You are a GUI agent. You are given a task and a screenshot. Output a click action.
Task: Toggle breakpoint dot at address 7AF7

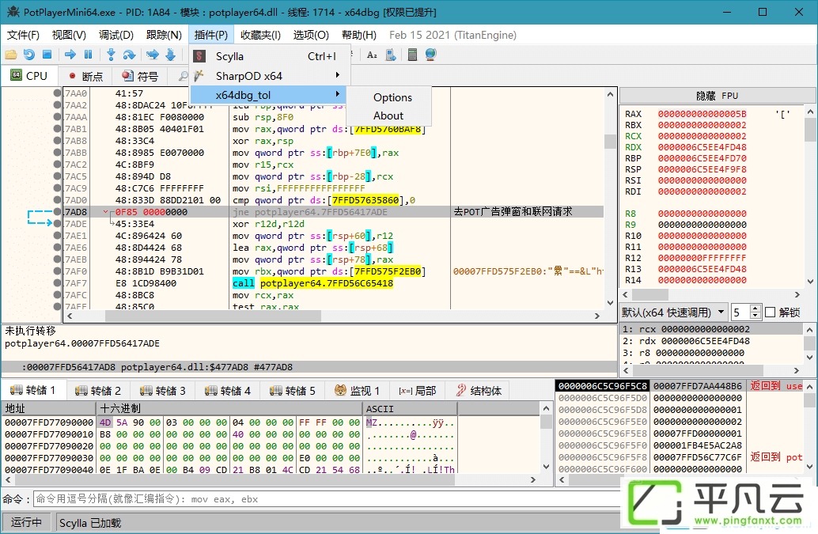[57, 283]
